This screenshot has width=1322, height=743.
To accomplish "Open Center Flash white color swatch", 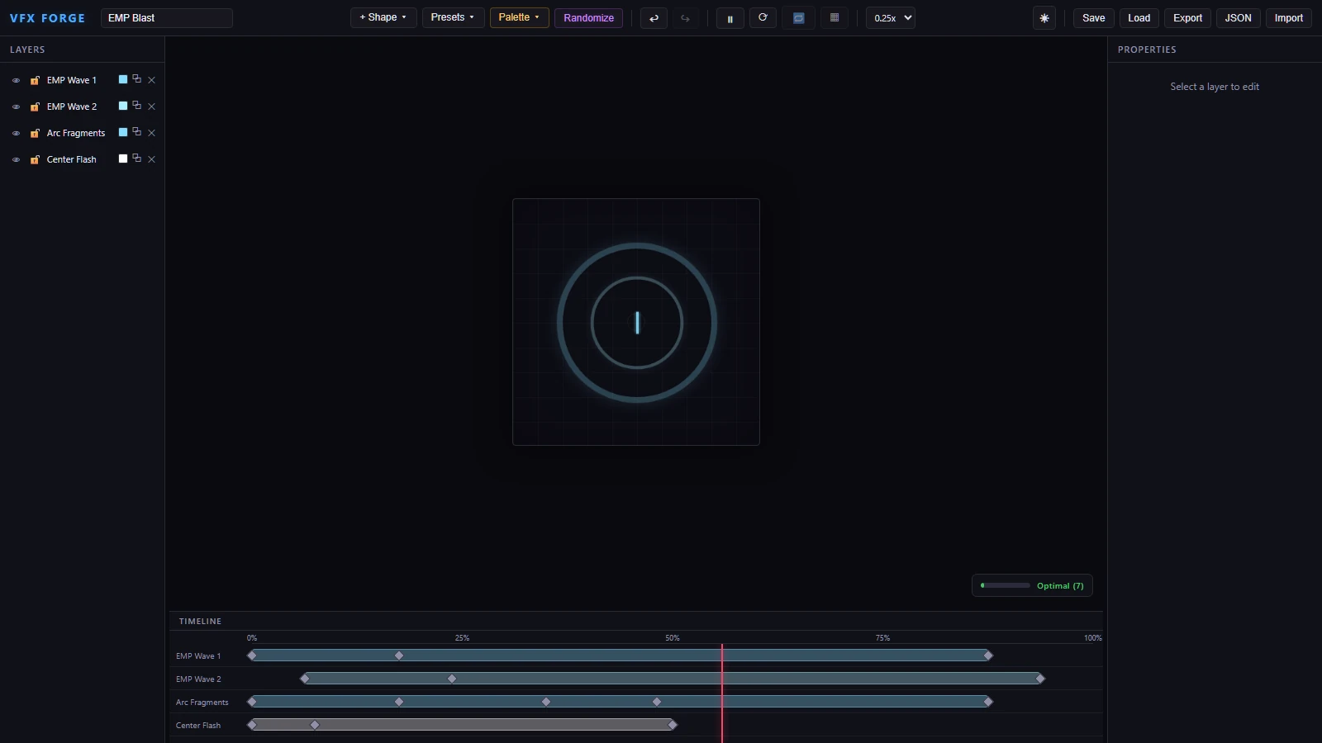I will [x=123, y=159].
